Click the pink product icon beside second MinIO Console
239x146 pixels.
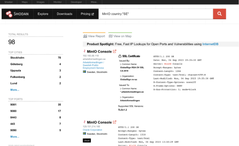(84, 122)
